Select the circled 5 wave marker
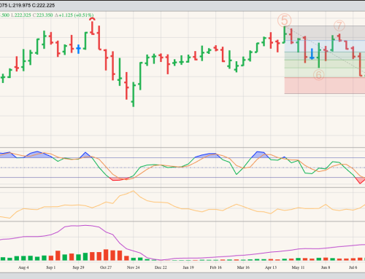This screenshot has width=365, height=279. pyautogui.click(x=285, y=20)
